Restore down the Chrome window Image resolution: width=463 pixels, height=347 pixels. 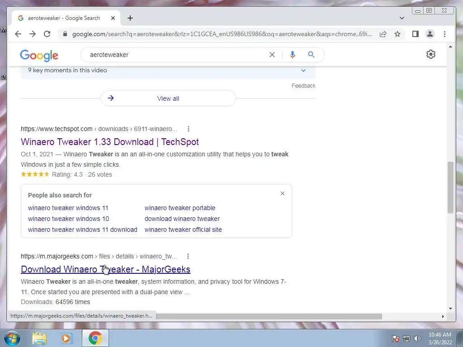pos(429,11)
